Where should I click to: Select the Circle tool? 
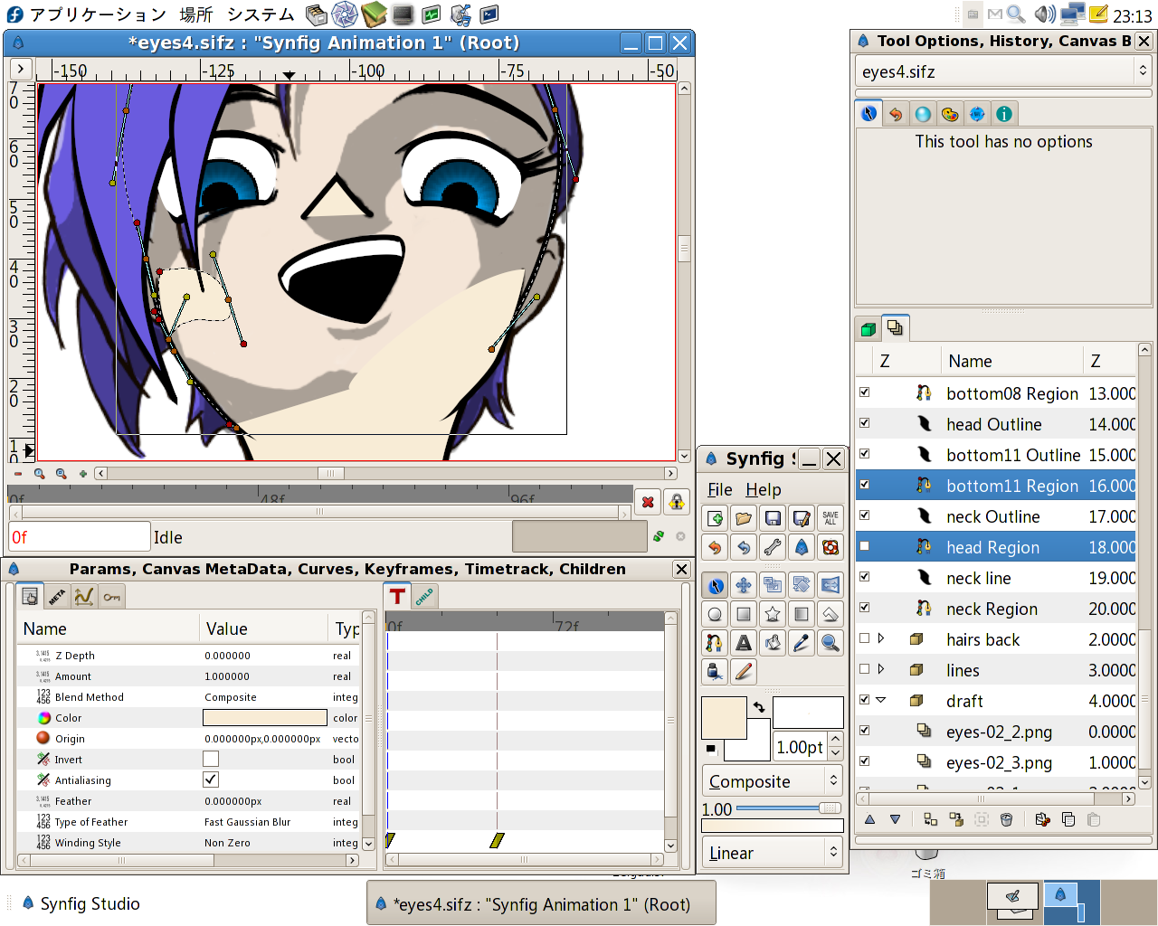(715, 614)
